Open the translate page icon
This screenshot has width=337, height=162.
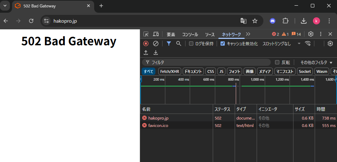[x=243, y=21]
